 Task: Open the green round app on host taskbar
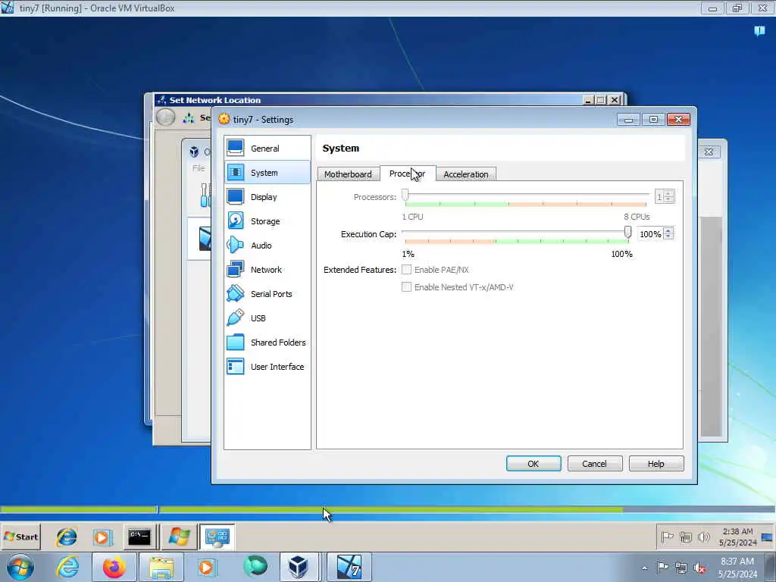coord(255,566)
